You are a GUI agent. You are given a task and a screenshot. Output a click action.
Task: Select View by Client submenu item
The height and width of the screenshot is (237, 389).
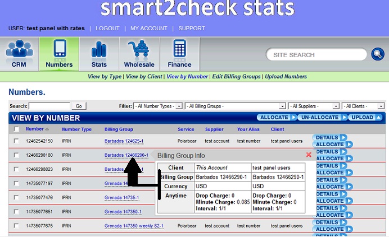(144, 76)
